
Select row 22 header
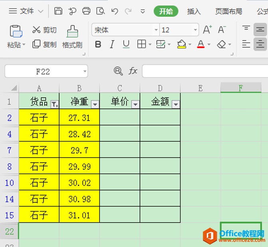pyautogui.click(x=10, y=231)
